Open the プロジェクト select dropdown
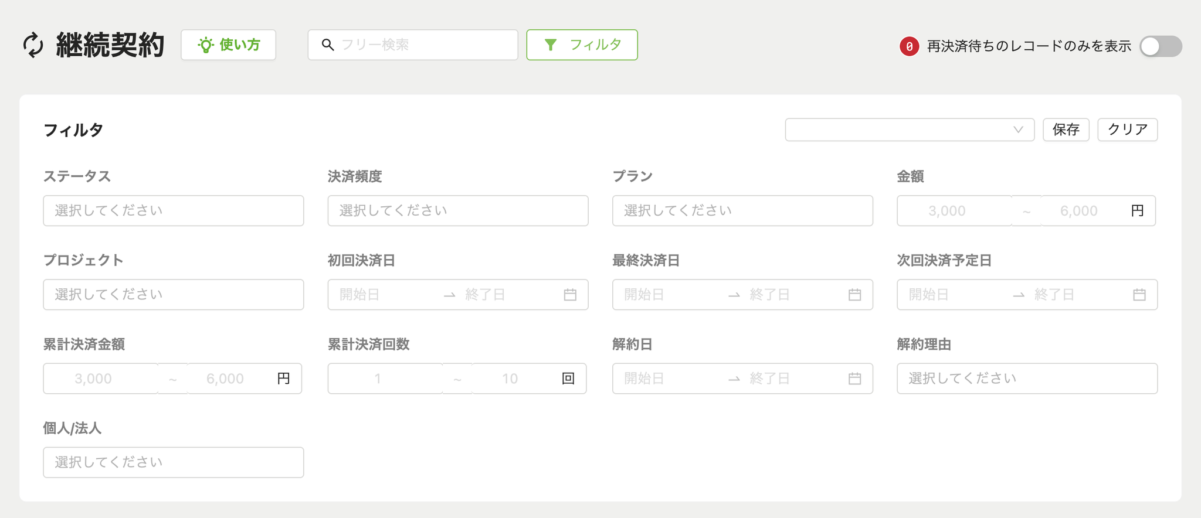 tap(174, 295)
